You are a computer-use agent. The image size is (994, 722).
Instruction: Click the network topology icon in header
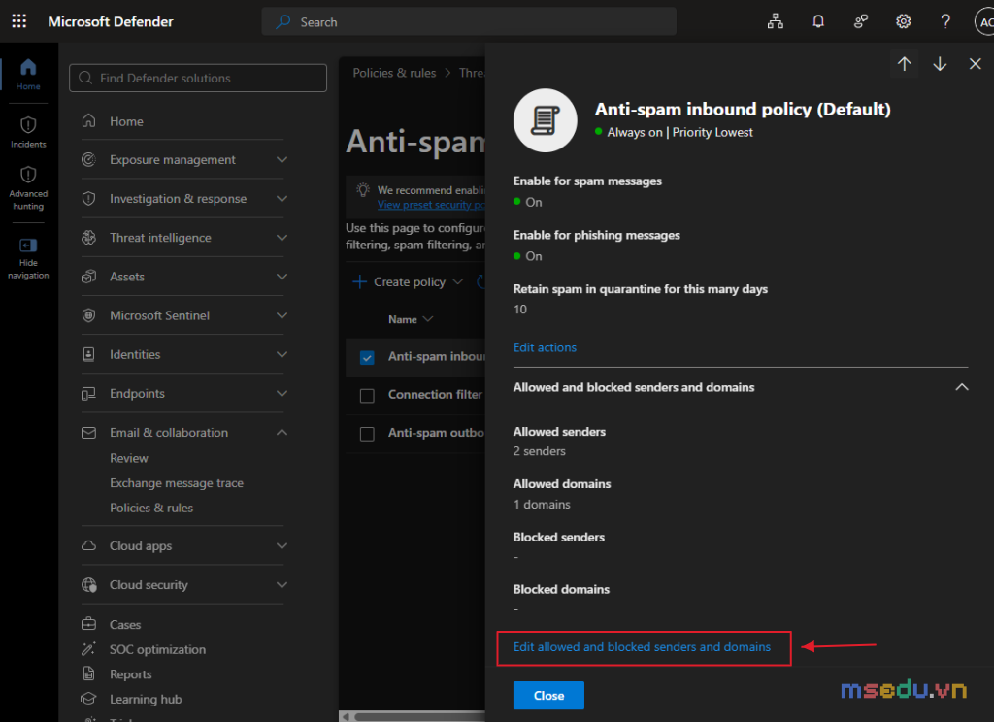point(775,21)
